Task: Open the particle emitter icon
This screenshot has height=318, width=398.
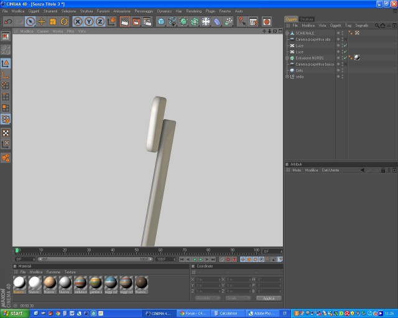Action: (x=228, y=22)
